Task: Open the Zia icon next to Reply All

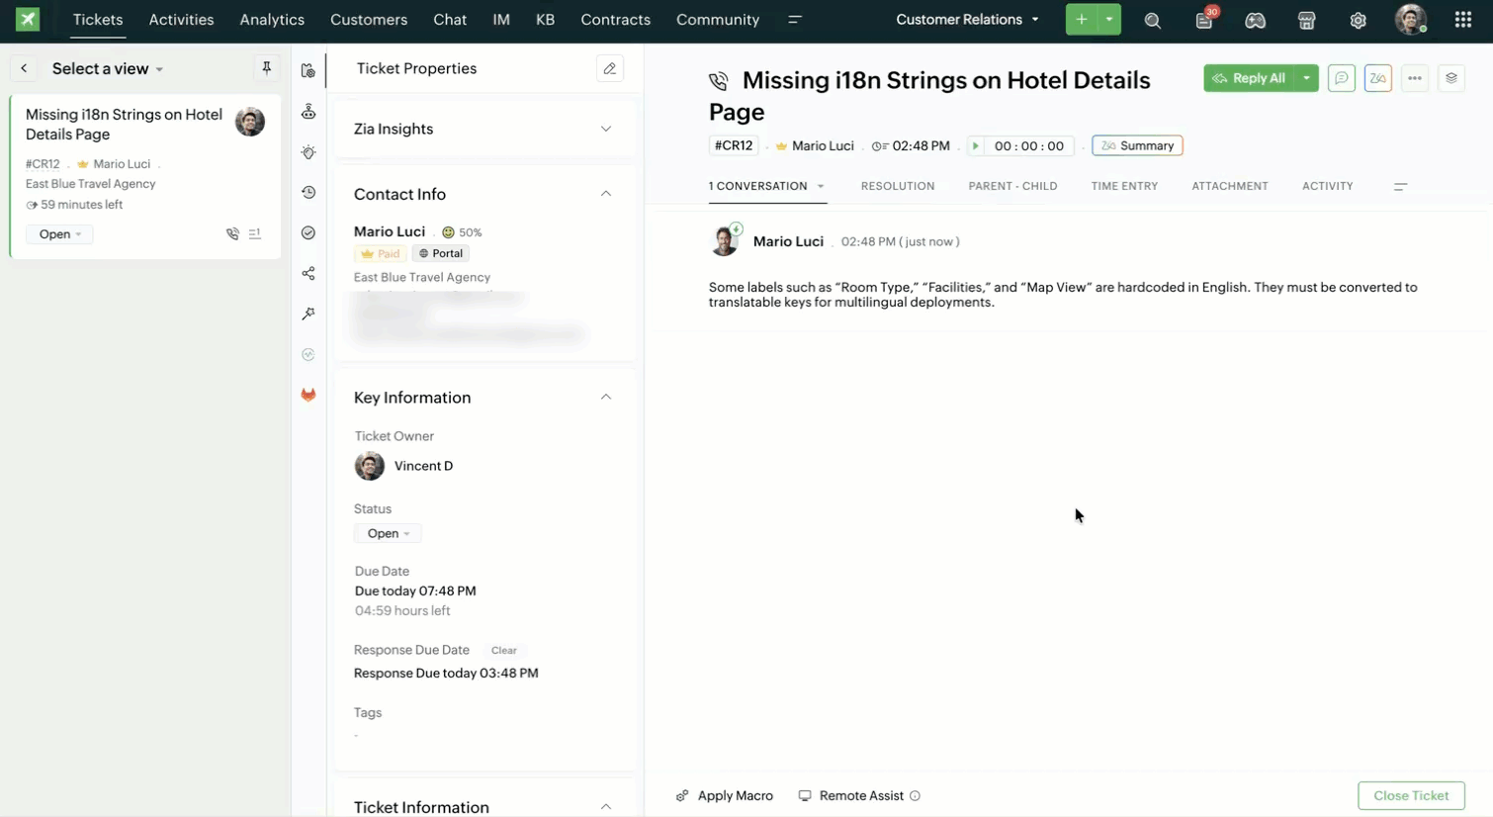Action: 1377,78
